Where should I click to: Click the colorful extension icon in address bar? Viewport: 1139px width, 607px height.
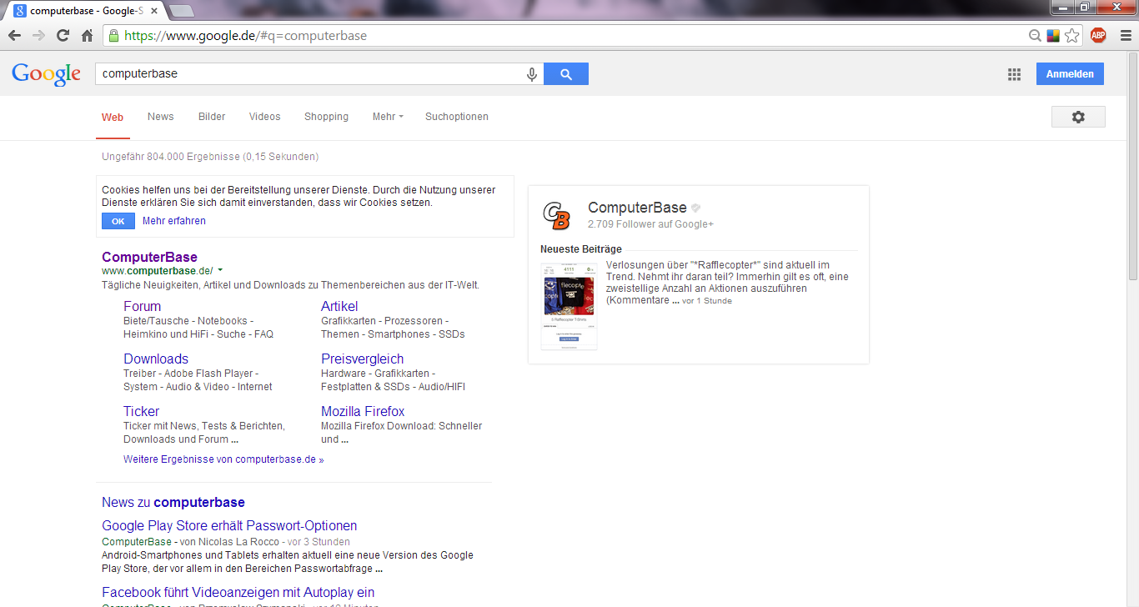coord(1053,36)
